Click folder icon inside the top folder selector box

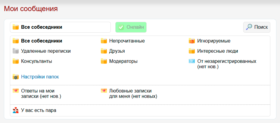coord(16,27)
